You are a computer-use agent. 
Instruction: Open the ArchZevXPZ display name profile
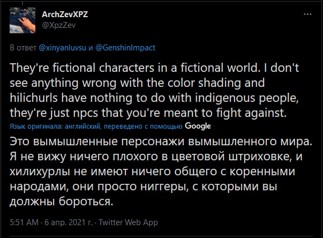(65, 14)
